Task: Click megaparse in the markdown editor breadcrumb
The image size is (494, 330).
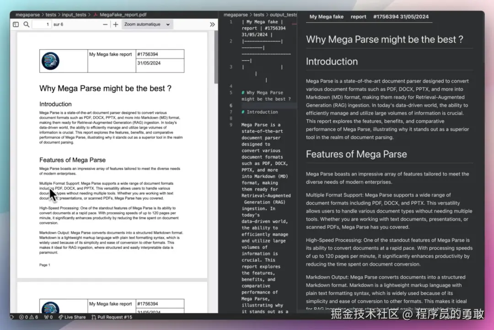Action: [236, 15]
